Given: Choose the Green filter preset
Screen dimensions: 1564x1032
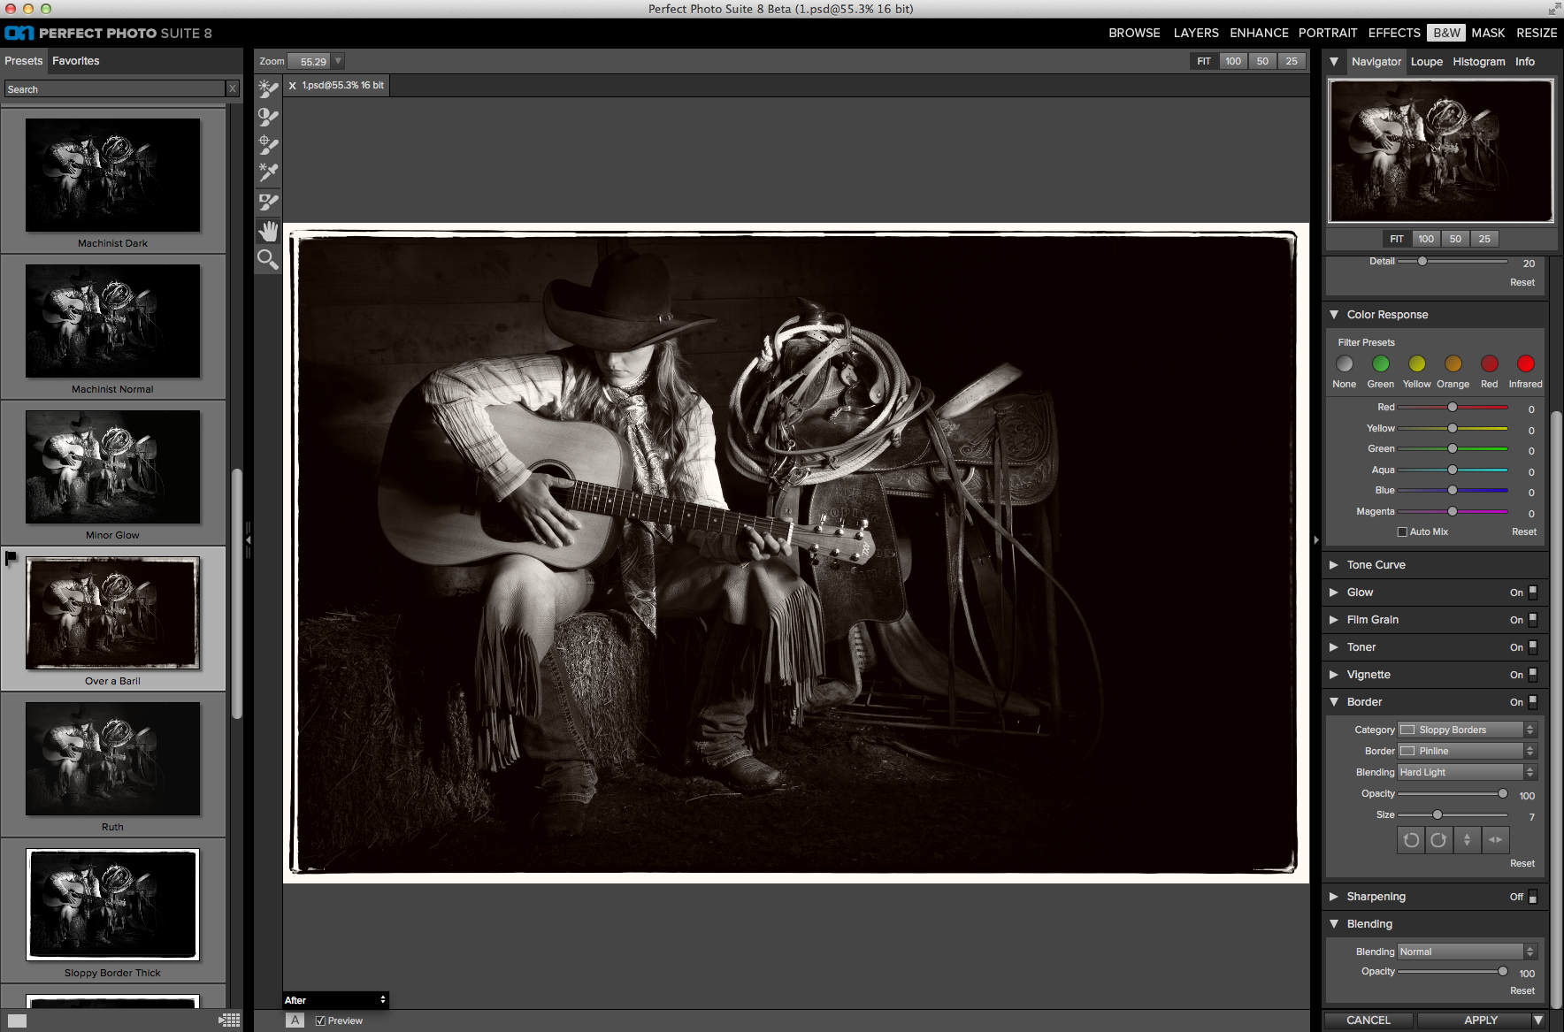Looking at the screenshot, I should (1381, 364).
